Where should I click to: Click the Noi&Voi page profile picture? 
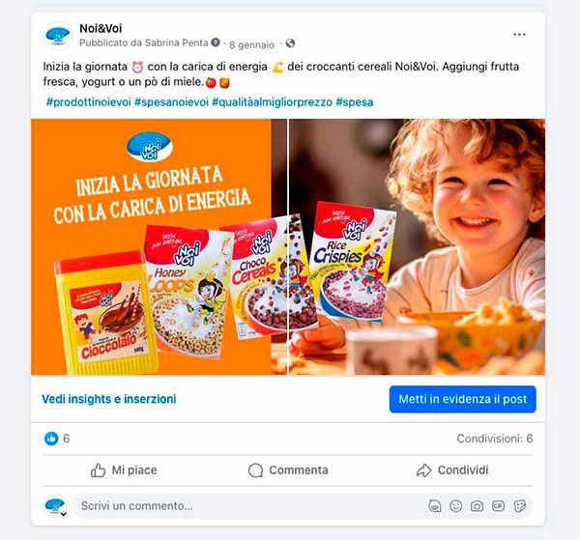click(58, 36)
